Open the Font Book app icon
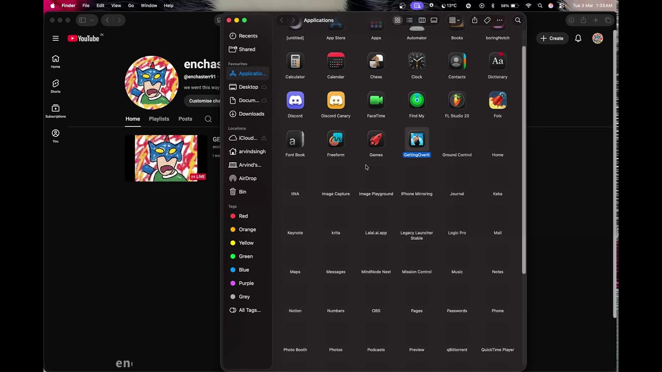 (x=295, y=139)
